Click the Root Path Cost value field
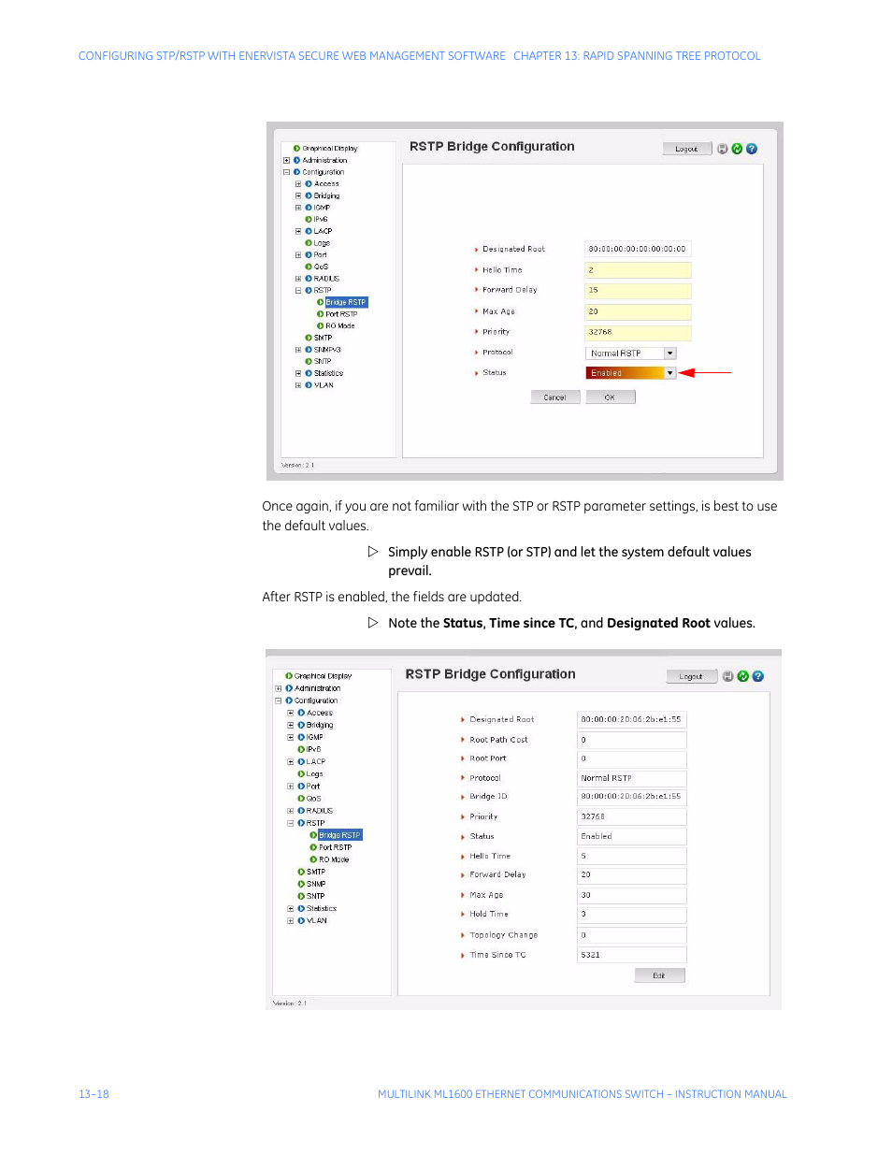This screenshot has height=1155, width=892. [632, 740]
